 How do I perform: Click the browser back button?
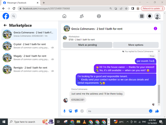coord(4,8)
